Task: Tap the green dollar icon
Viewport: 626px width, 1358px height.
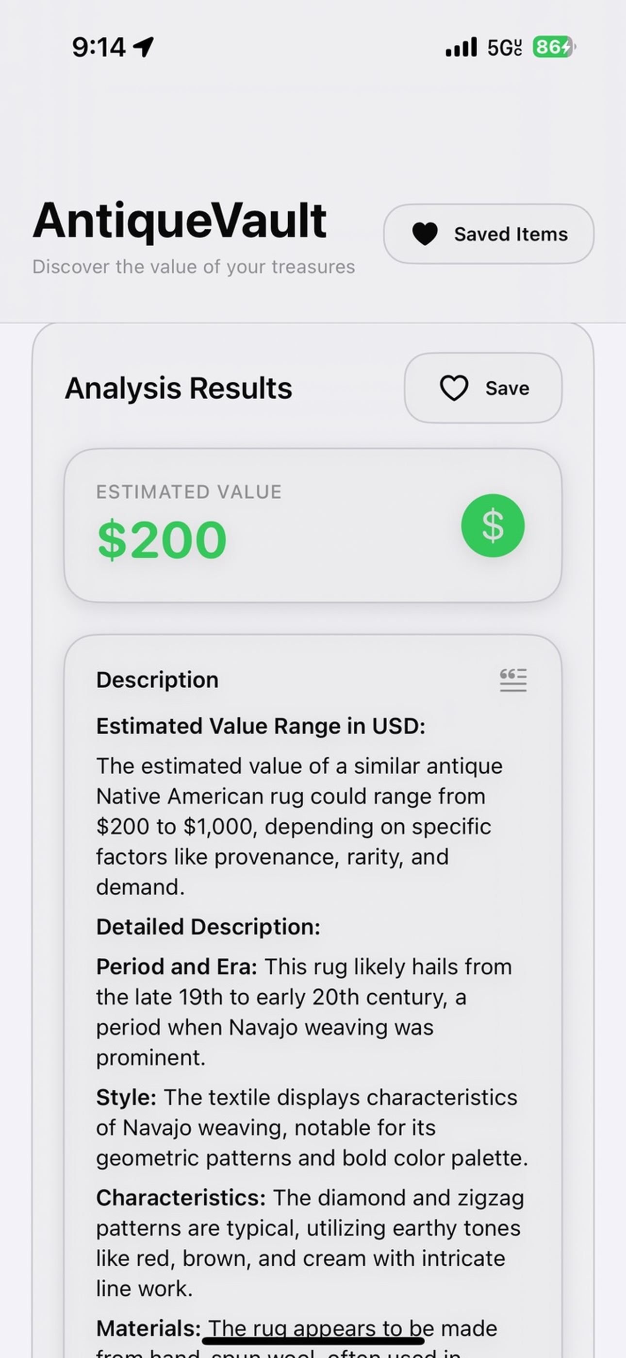Action: pyautogui.click(x=493, y=526)
